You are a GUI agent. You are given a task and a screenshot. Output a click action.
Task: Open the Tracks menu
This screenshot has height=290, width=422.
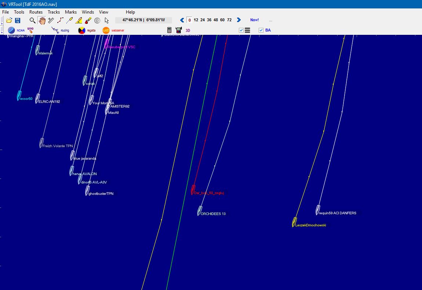54,12
